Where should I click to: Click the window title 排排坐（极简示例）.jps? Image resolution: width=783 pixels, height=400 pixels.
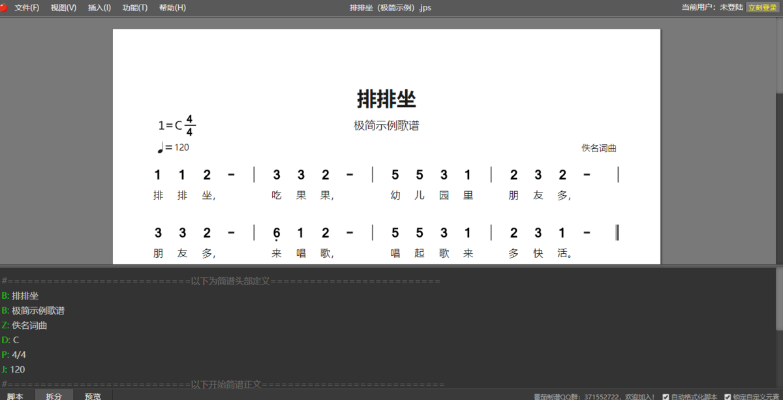pyautogui.click(x=390, y=8)
